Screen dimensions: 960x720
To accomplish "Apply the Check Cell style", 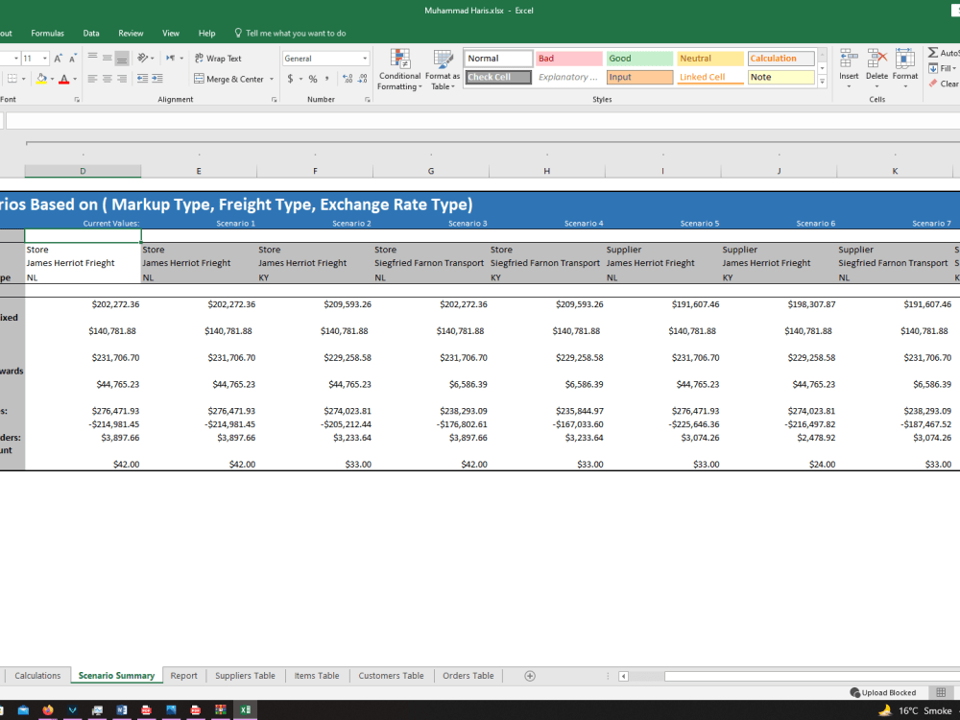I will (x=497, y=77).
